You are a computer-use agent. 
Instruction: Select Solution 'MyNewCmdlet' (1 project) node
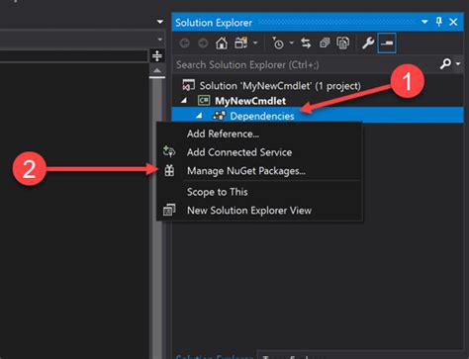click(280, 86)
